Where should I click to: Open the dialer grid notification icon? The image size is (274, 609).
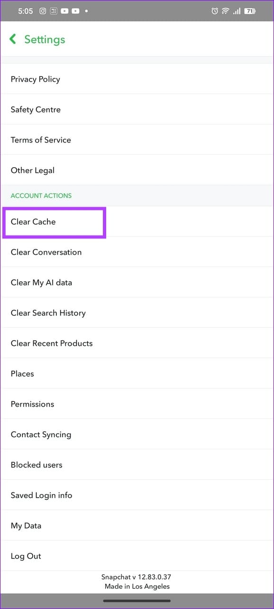pos(54,11)
